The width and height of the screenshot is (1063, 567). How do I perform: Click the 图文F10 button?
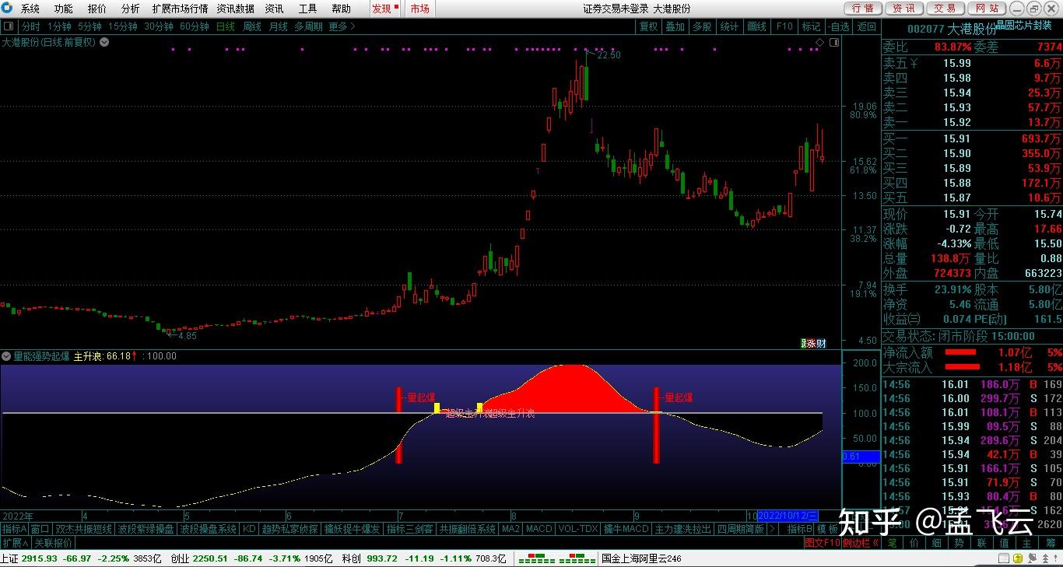[x=822, y=543]
